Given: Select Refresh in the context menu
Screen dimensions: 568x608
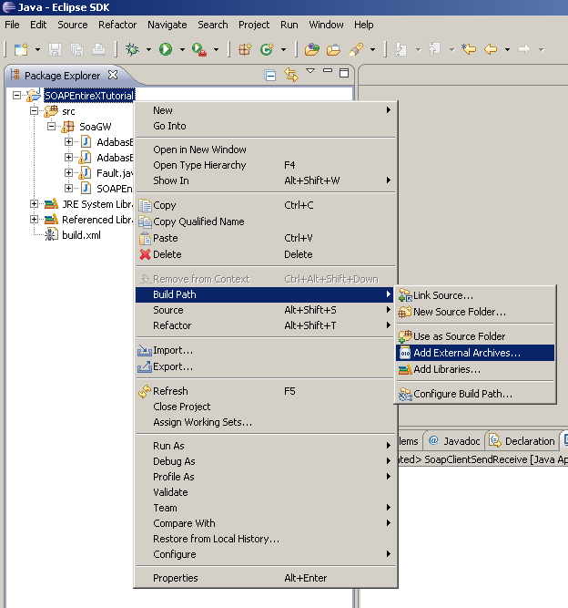Looking at the screenshot, I should coord(265,391).
